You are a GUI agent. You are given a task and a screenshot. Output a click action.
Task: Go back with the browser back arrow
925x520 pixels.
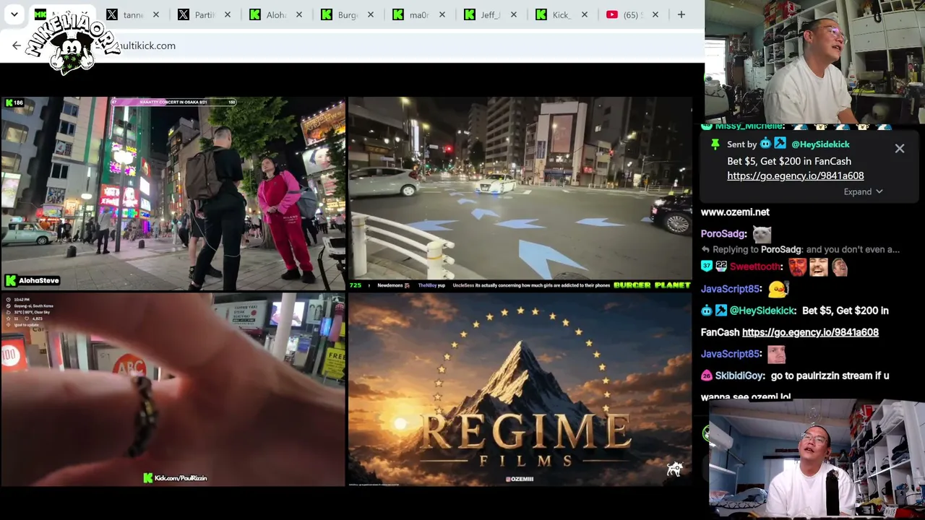click(17, 45)
